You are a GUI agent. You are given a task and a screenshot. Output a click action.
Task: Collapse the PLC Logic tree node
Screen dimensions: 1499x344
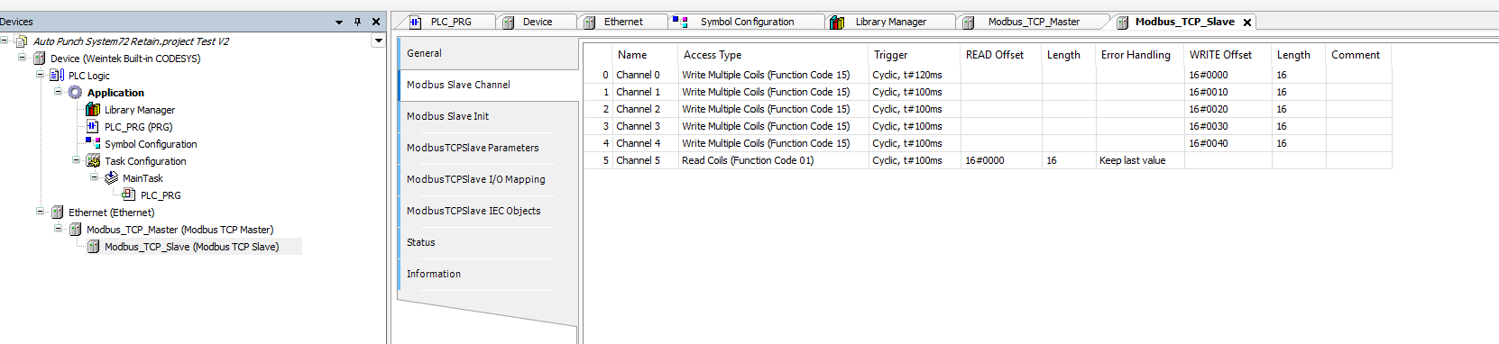point(40,75)
